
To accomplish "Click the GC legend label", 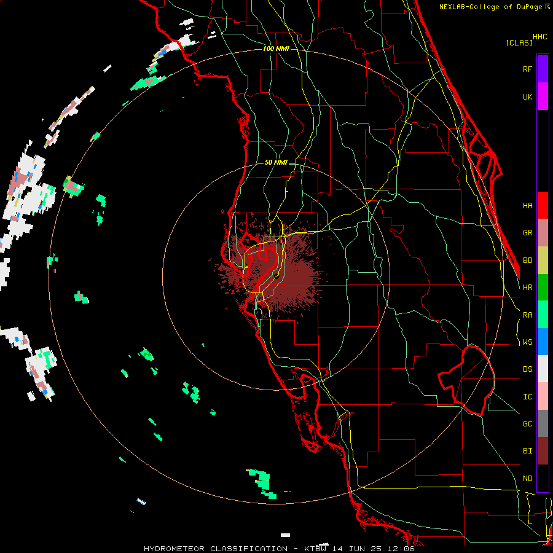I will (x=527, y=423).
